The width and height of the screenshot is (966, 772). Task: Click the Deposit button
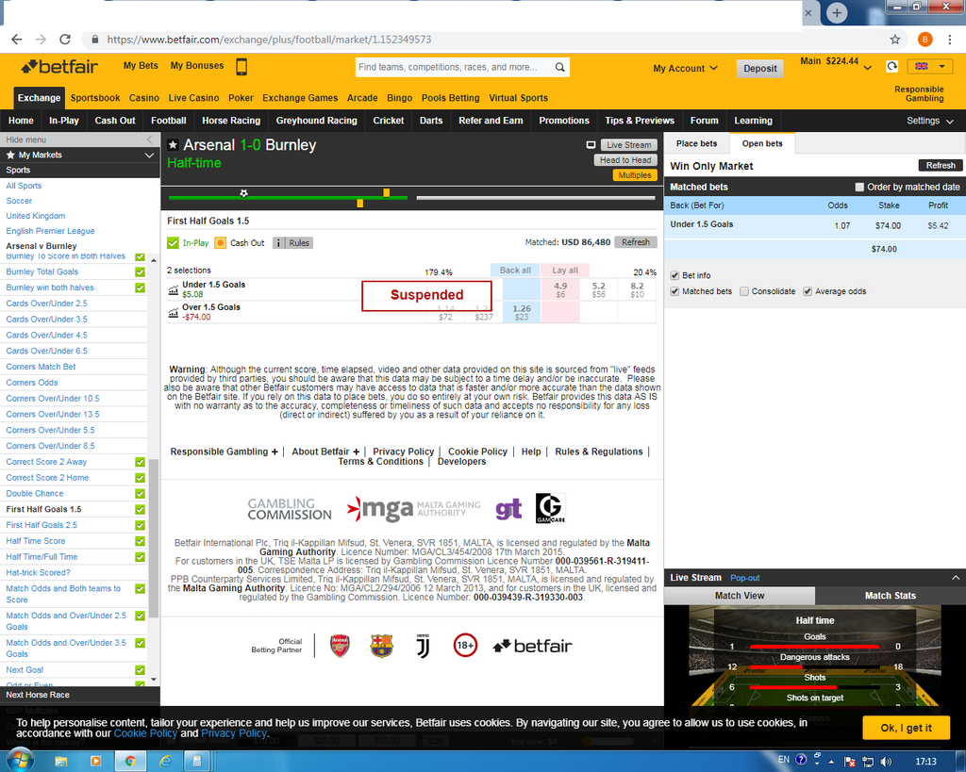(759, 68)
